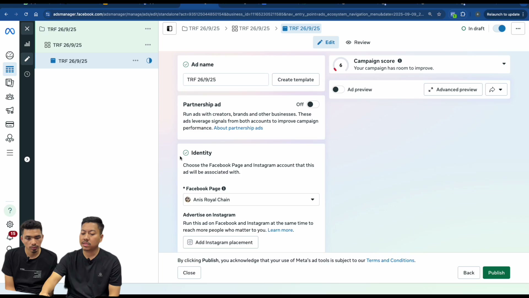Go to campaign breadcrumb TRF 26/9/25 folder

click(x=201, y=28)
